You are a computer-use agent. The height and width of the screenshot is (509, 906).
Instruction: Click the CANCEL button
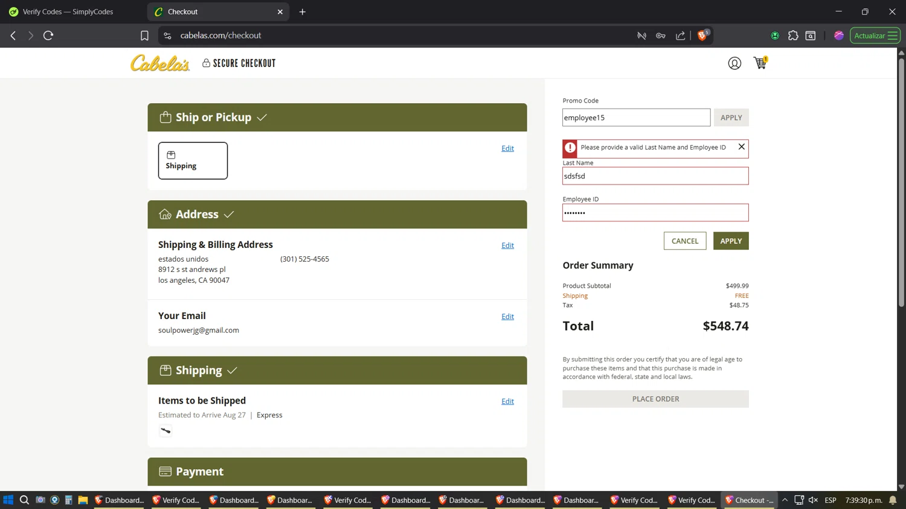coord(685,241)
